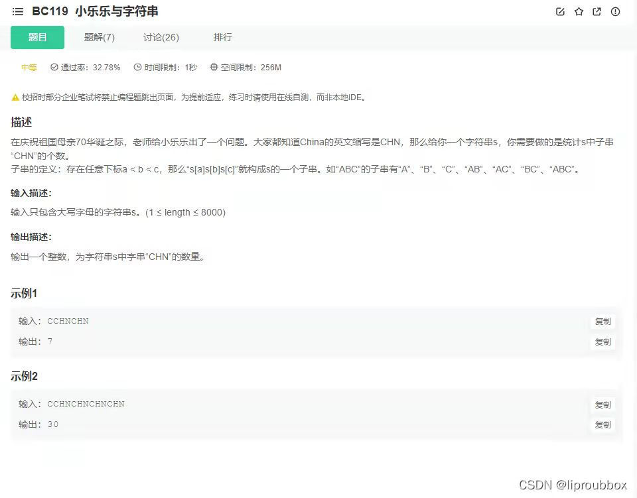Click the output value 30
Image resolution: width=637 pixels, height=498 pixels.
click(53, 424)
